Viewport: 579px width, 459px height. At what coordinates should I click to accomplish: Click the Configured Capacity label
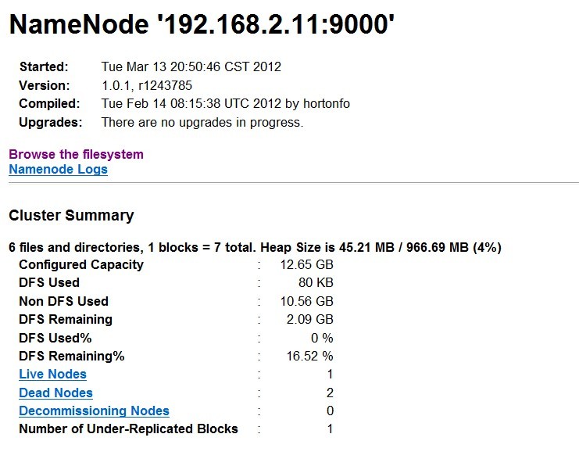[x=81, y=264]
